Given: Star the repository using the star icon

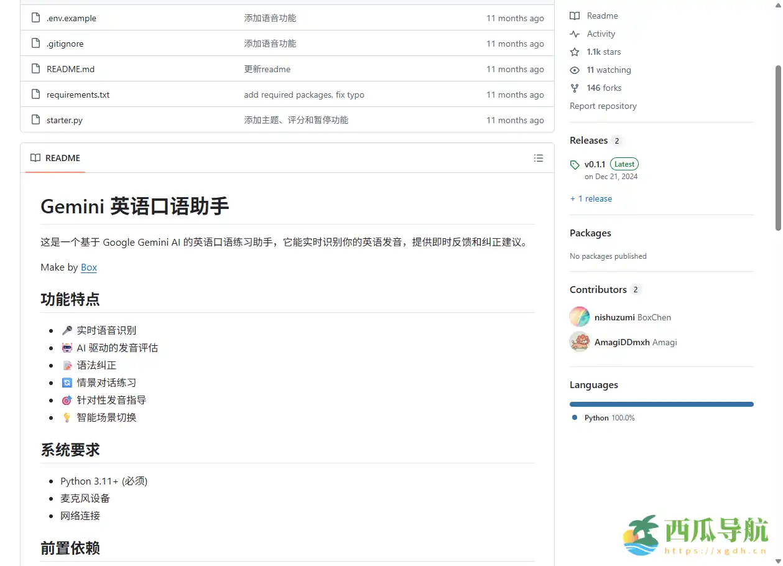Looking at the screenshot, I should [575, 52].
